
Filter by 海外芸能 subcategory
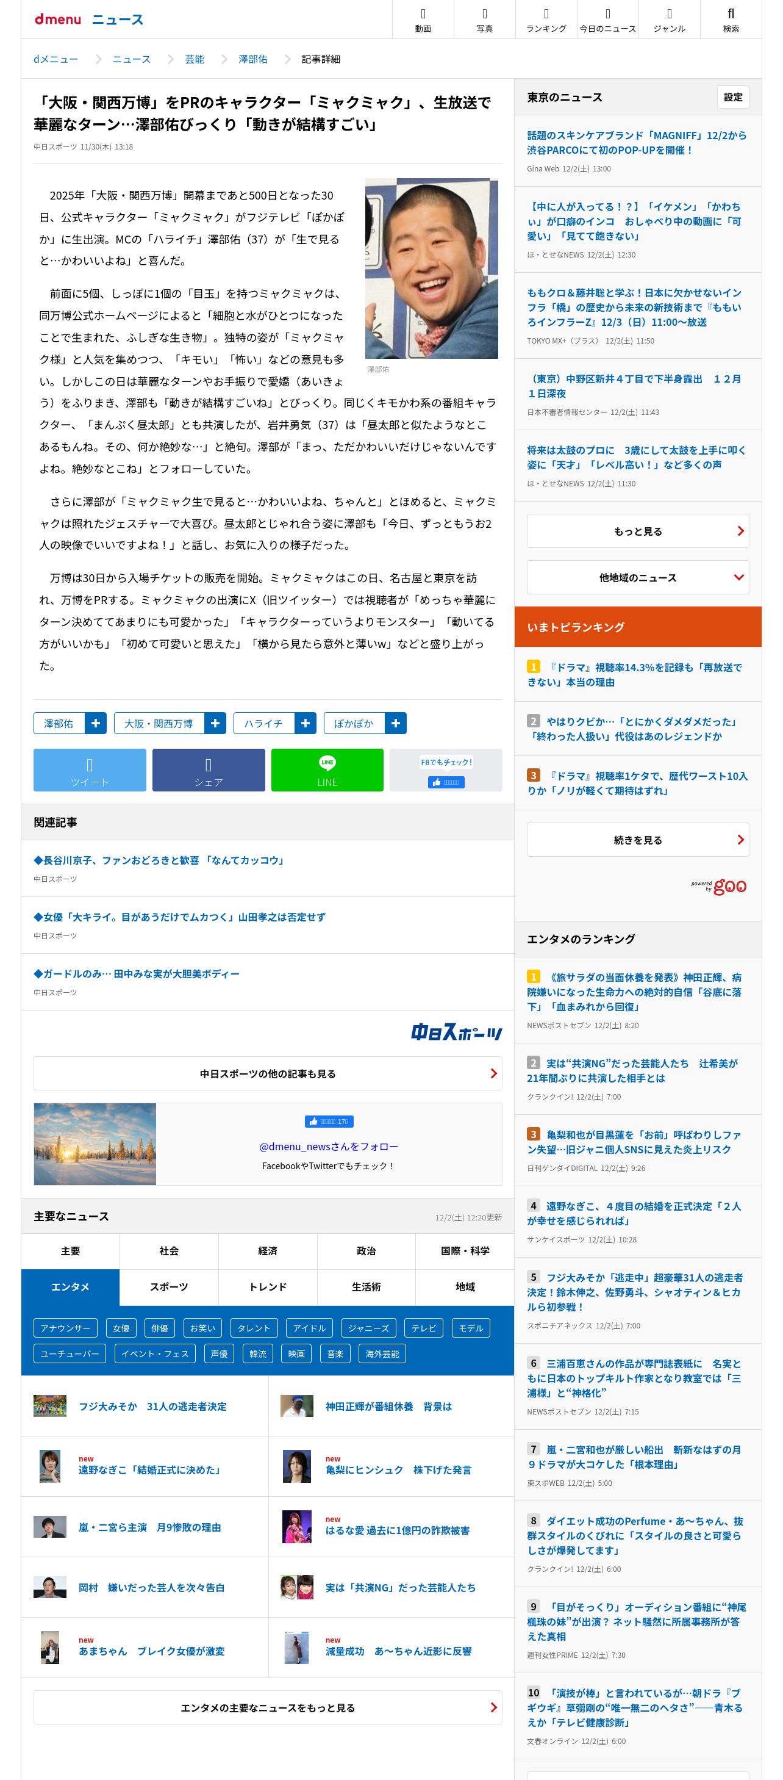point(382,1353)
